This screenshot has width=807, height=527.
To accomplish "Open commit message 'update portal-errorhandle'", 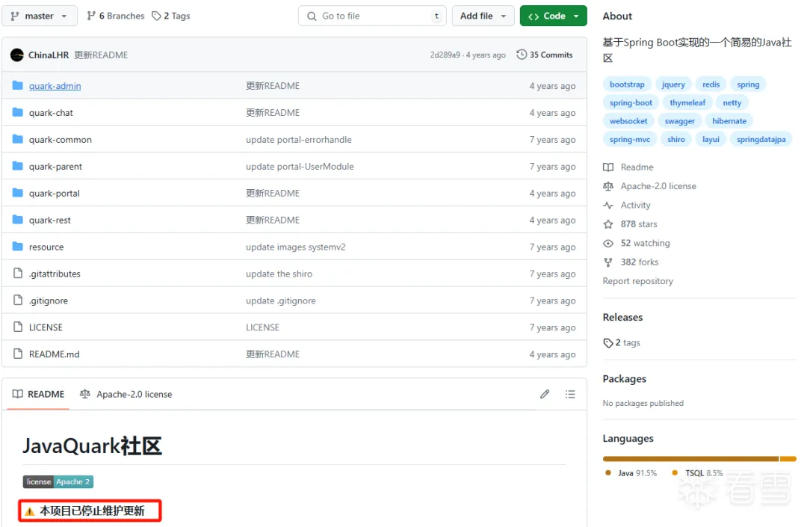I will tap(299, 140).
